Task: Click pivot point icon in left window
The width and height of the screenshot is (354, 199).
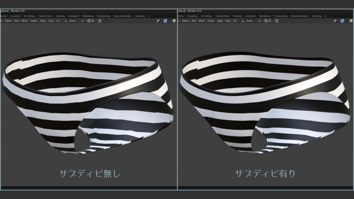Action: tap(83, 21)
